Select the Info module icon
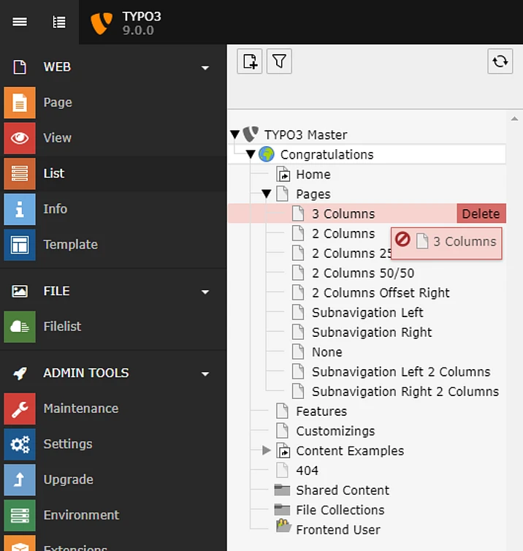Image resolution: width=523 pixels, height=551 pixels. [20, 209]
